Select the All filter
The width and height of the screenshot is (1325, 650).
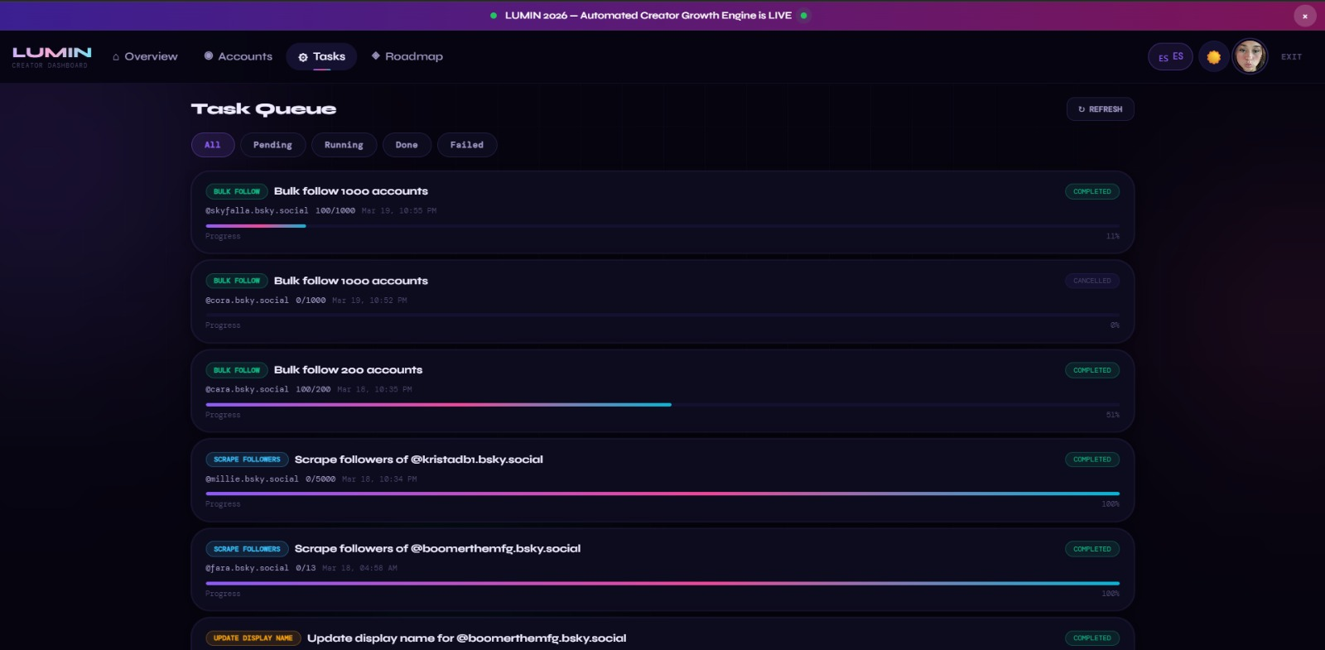click(x=213, y=145)
